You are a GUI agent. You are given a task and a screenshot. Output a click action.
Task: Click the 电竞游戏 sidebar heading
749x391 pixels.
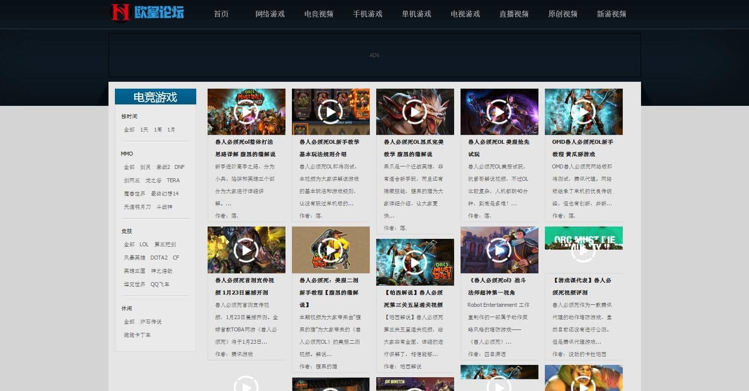click(155, 97)
